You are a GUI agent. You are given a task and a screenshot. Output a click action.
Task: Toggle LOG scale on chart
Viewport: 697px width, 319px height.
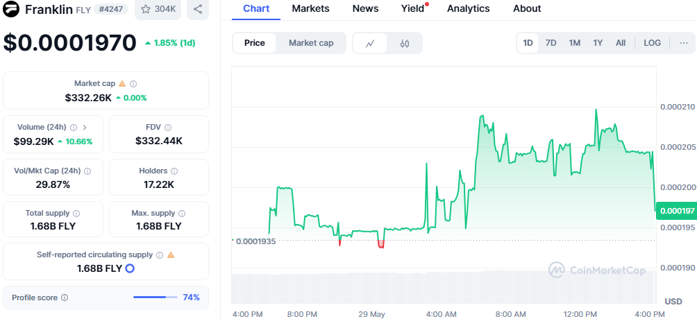pyautogui.click(x=652, y=43)
